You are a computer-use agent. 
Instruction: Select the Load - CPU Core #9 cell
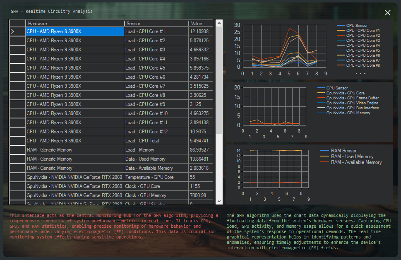(156, 104)
